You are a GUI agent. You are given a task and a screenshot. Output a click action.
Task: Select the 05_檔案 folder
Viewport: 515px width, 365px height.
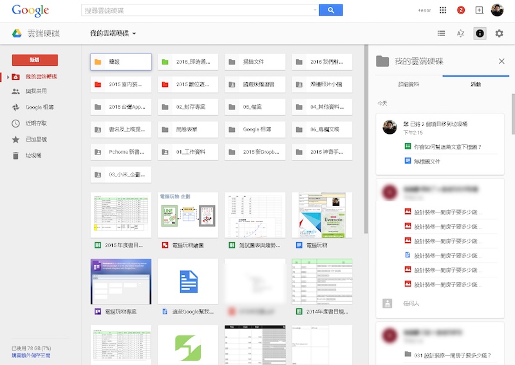[x=255, y=107]
